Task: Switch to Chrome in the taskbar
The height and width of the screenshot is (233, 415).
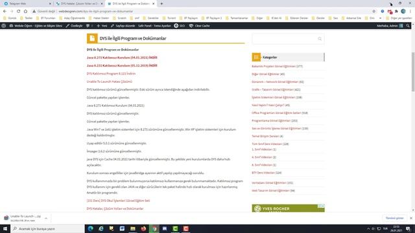Action: click(x=154, y=228)
